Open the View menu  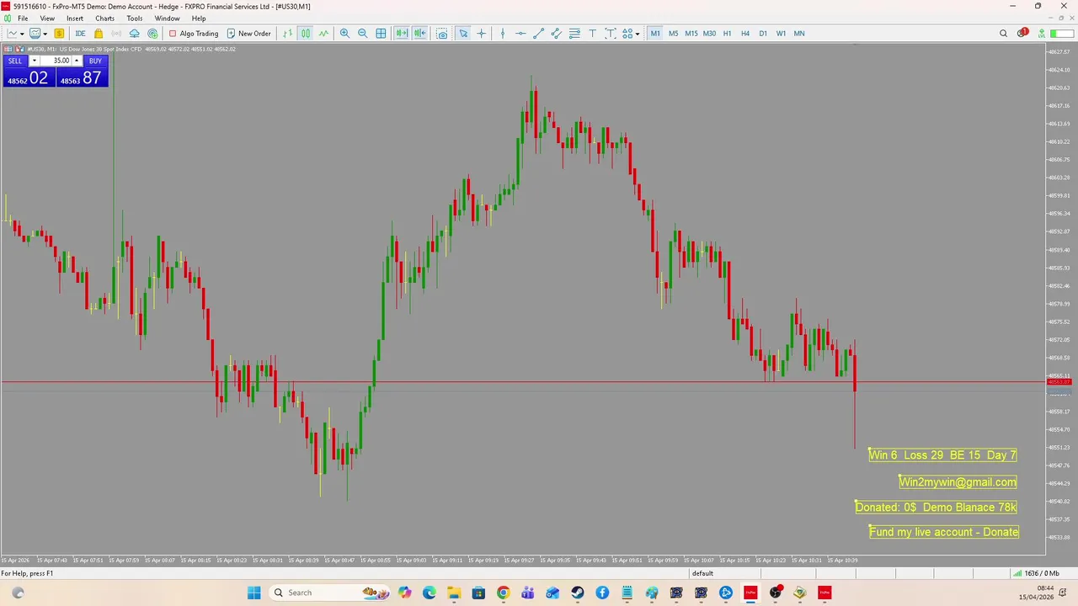coord(47,19)
